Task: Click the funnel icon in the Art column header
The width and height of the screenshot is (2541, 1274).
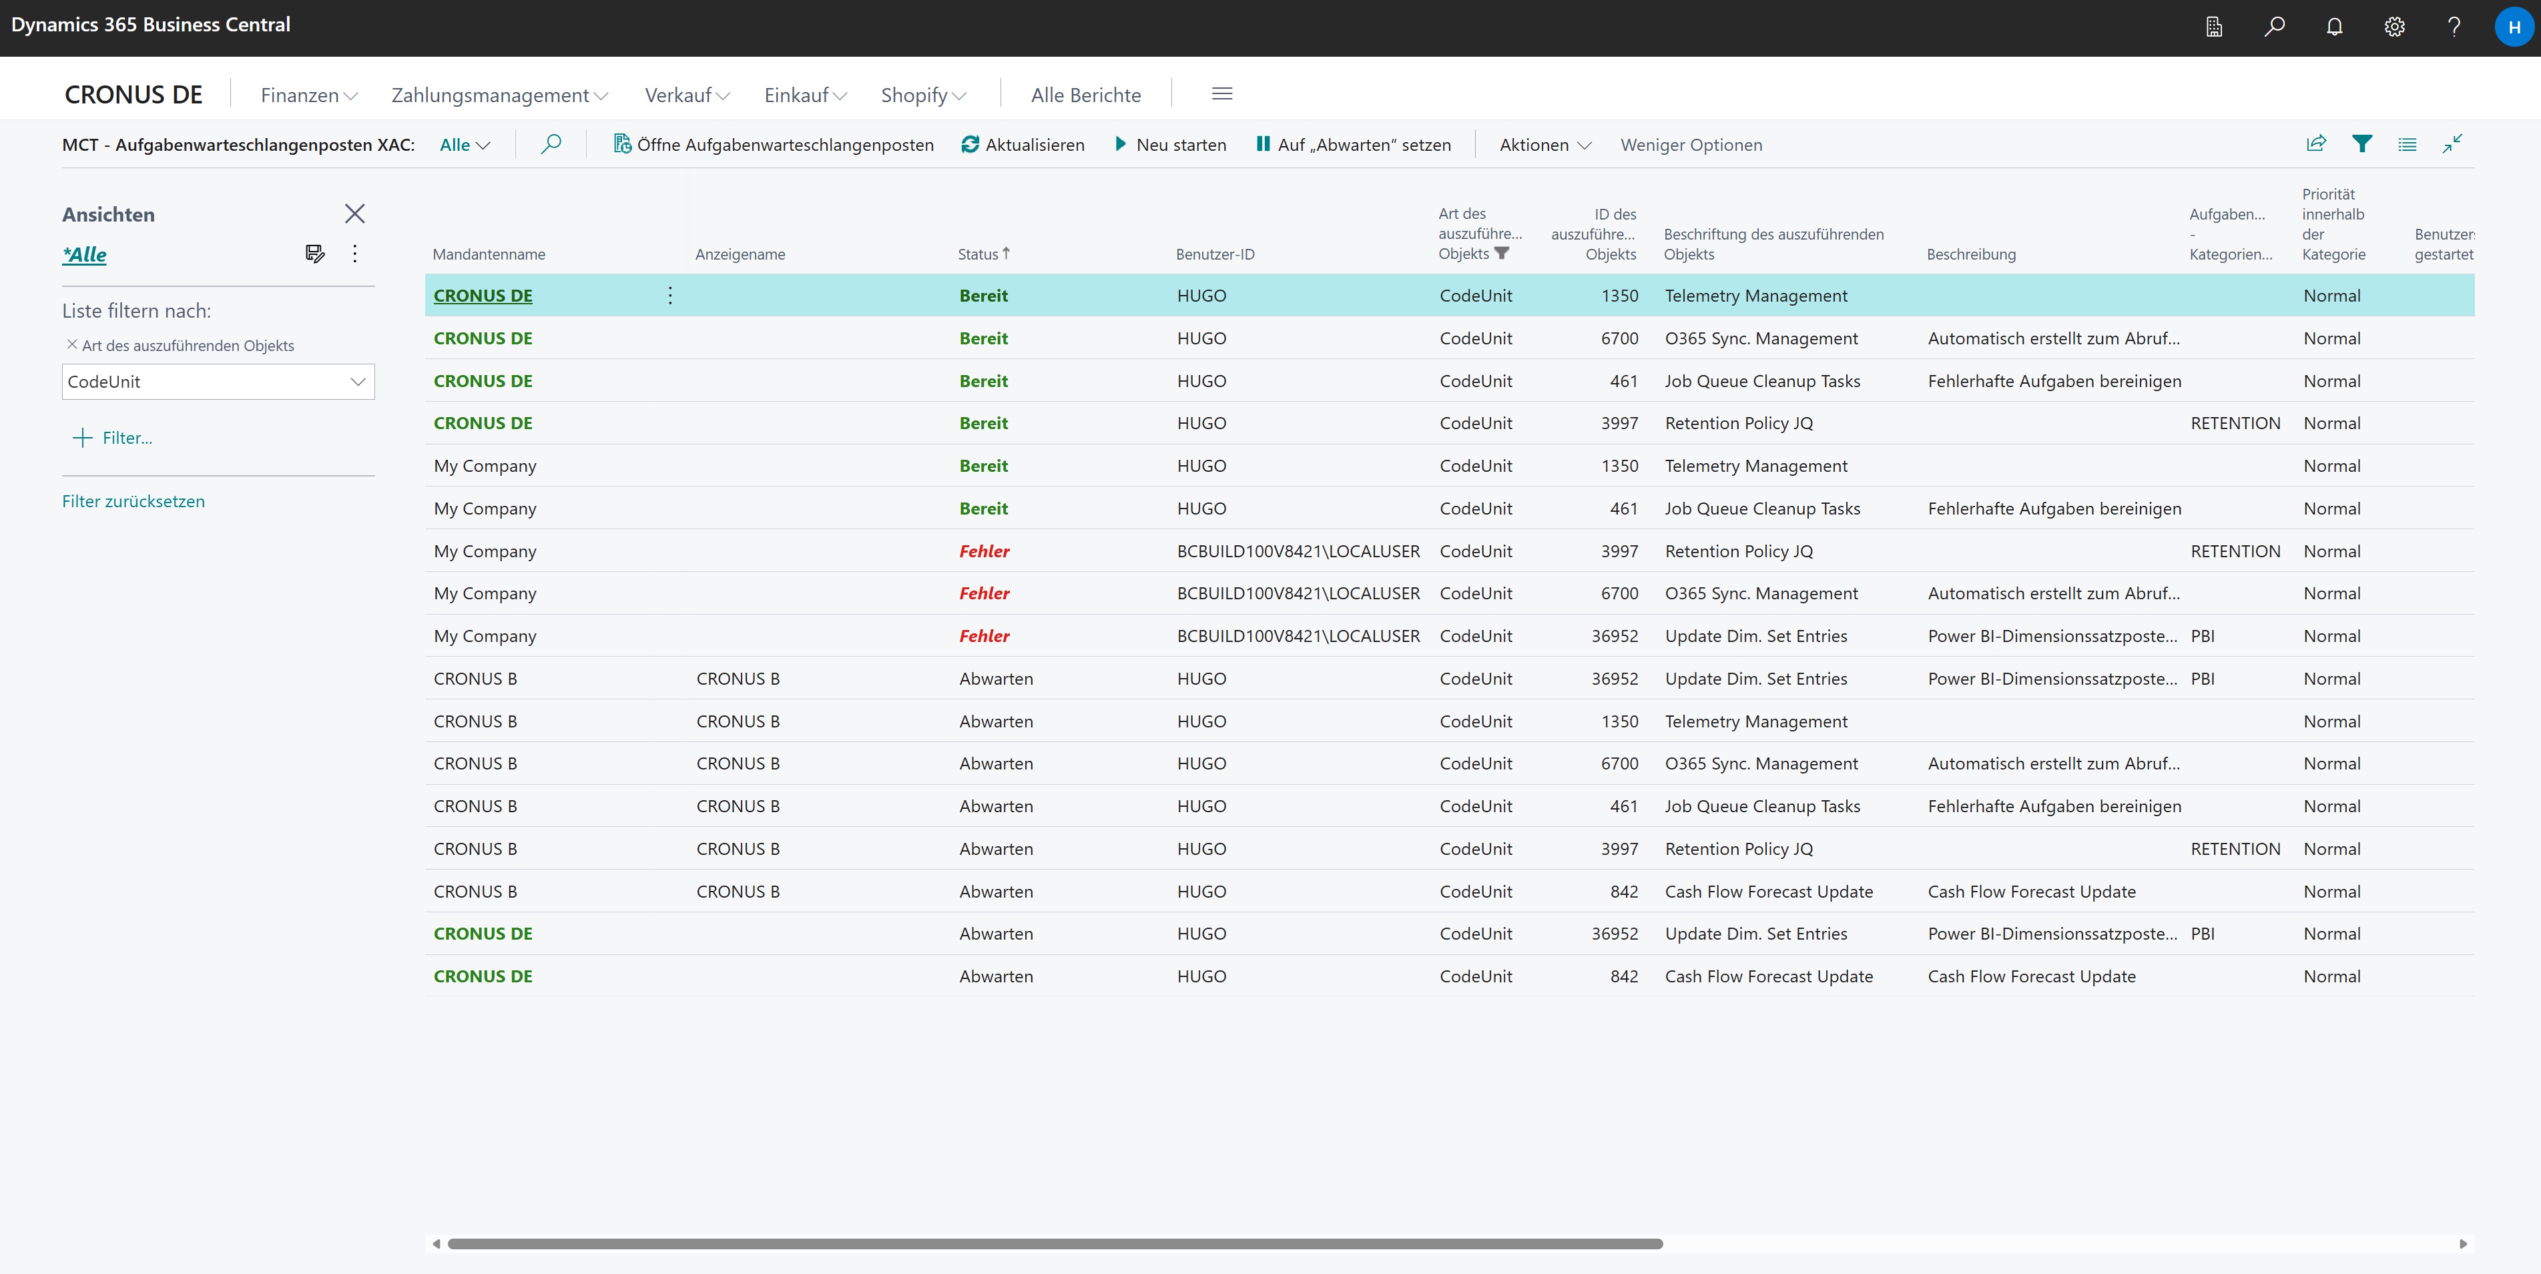Action: (x=1502, y=254)
